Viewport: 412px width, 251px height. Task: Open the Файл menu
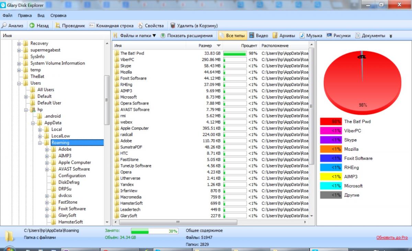point(7,15)
